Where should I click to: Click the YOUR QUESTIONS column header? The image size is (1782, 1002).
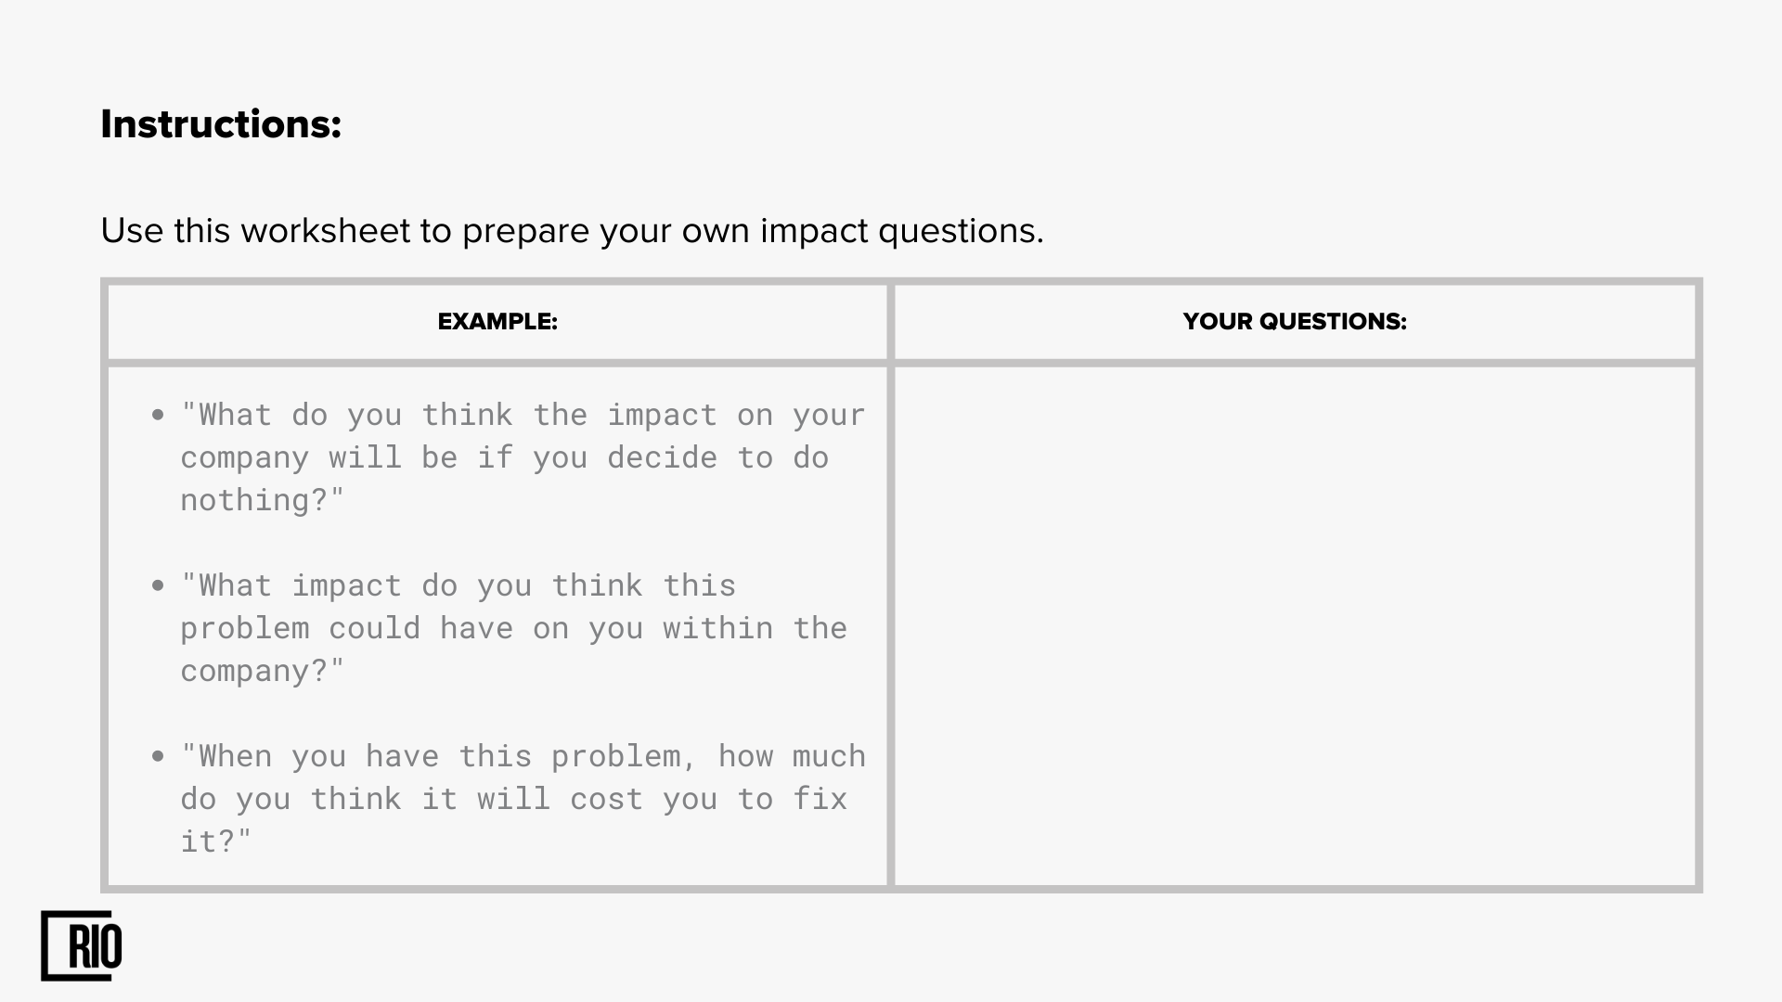point(1295,321)
